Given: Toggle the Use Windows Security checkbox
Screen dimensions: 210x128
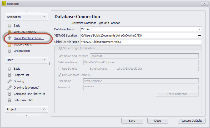Looking at the screenshot, I should pos(59,75).
